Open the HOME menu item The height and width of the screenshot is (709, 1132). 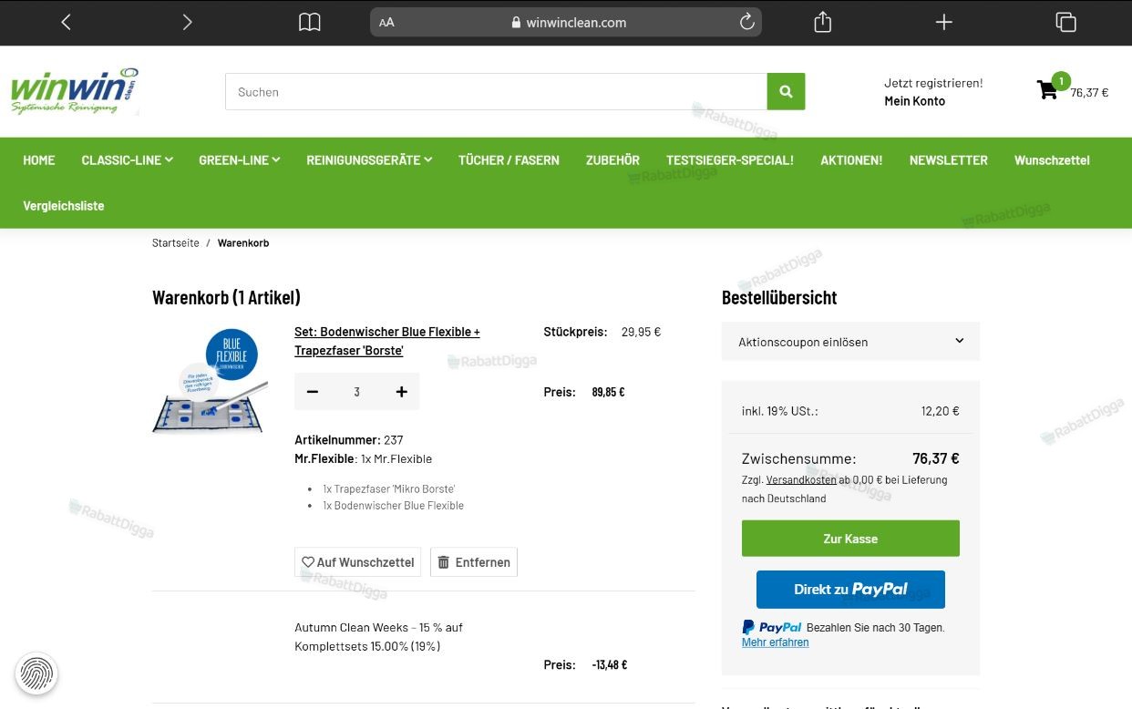[39, 160]
